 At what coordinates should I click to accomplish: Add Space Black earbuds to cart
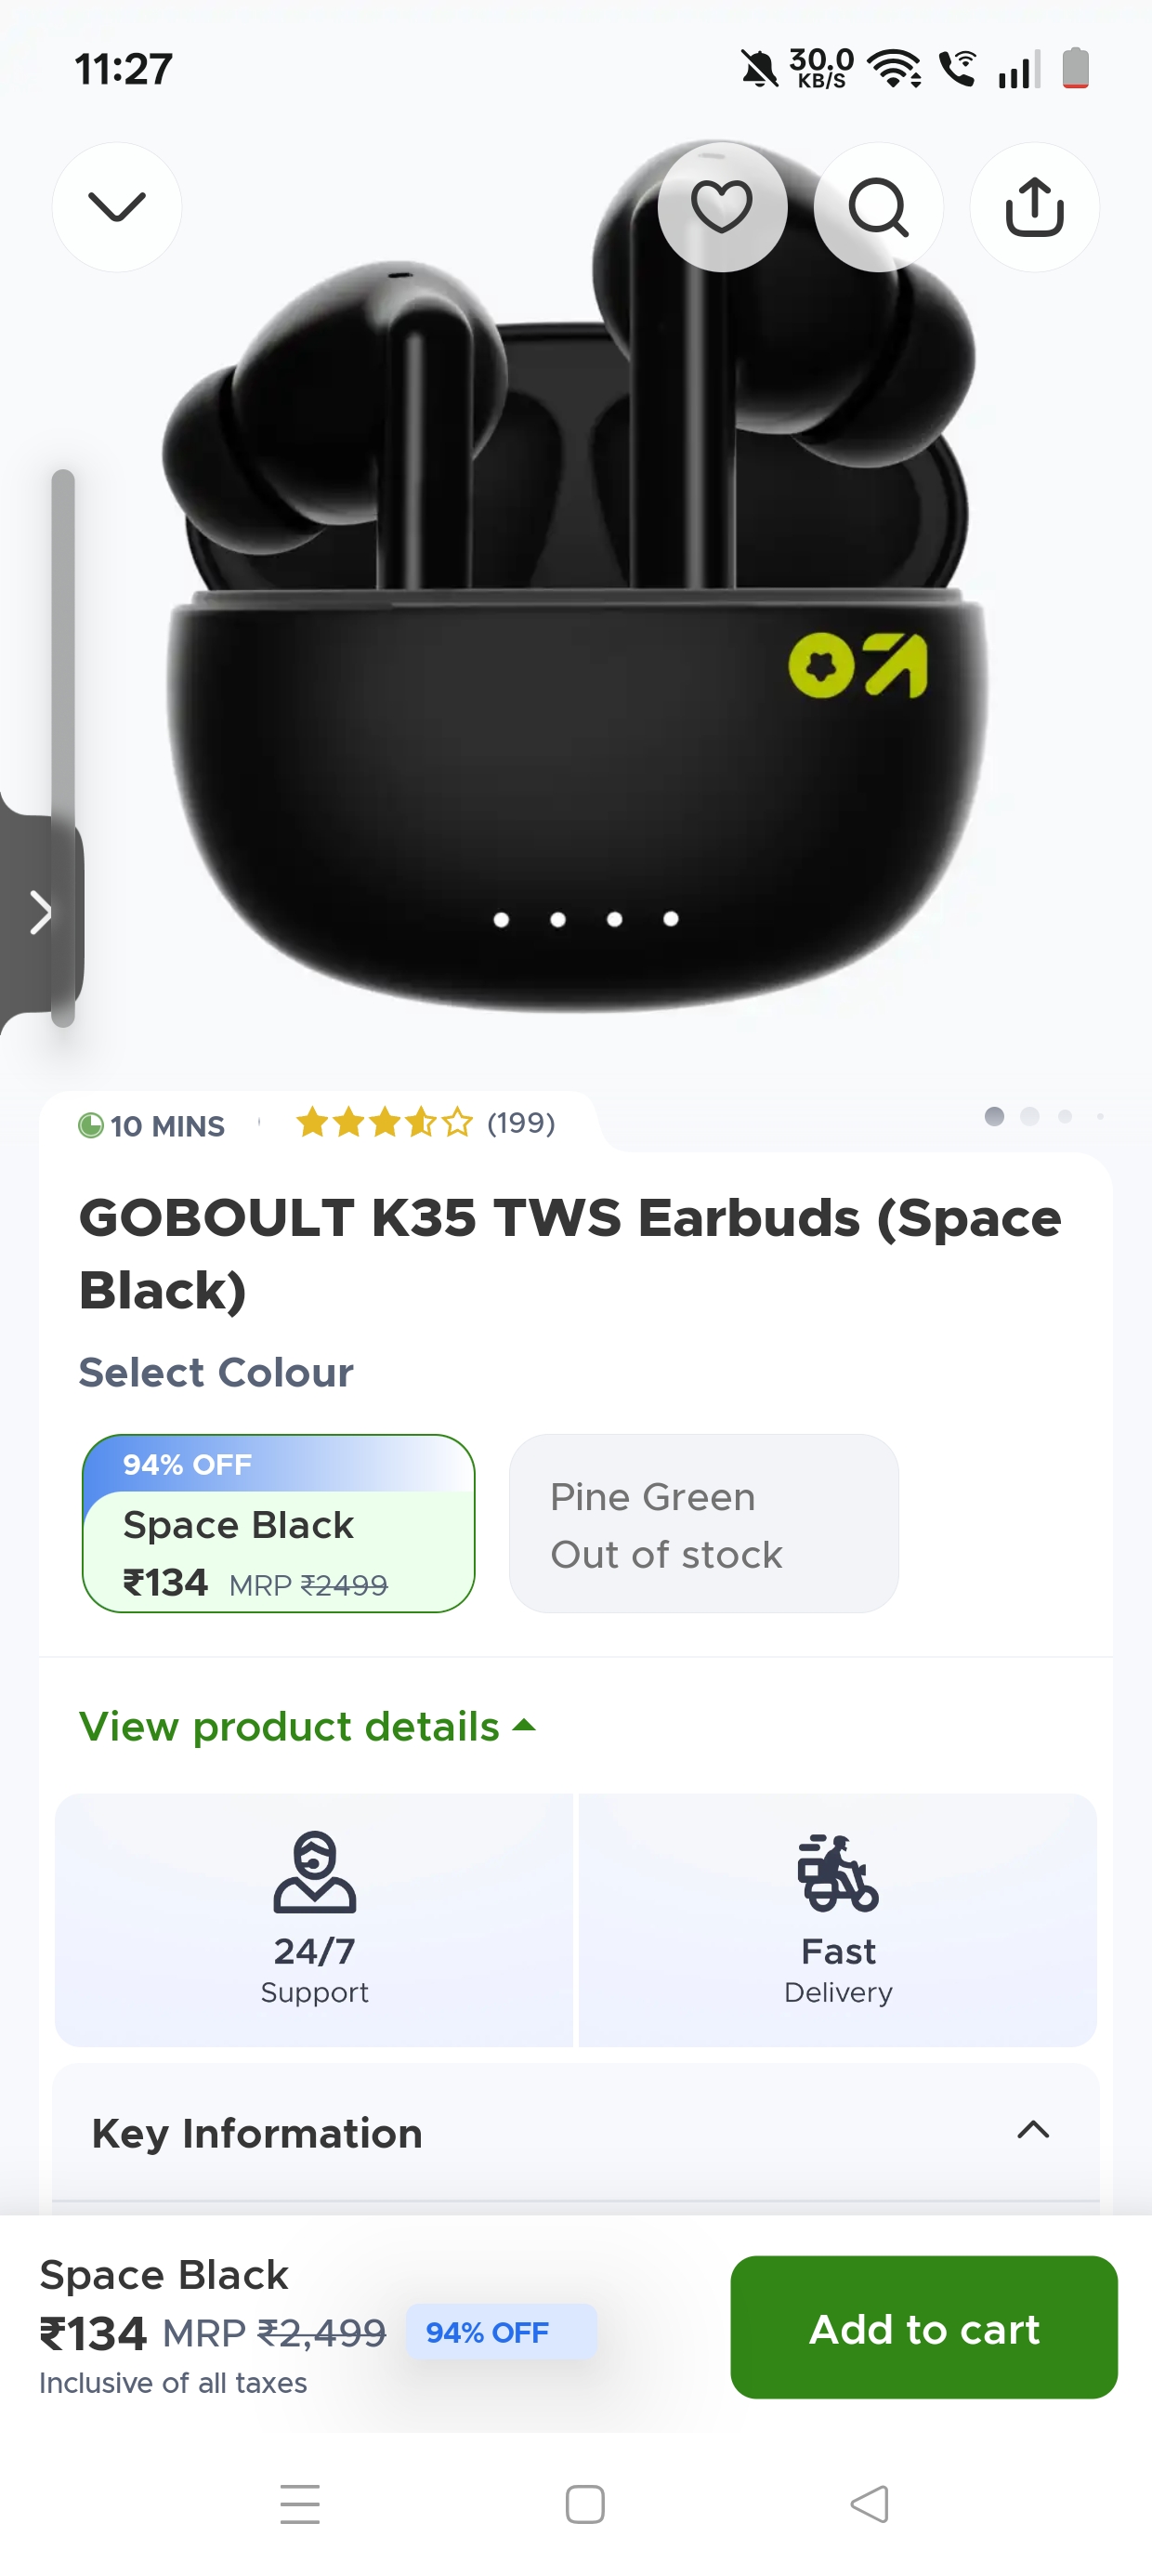pos(923,2328)
